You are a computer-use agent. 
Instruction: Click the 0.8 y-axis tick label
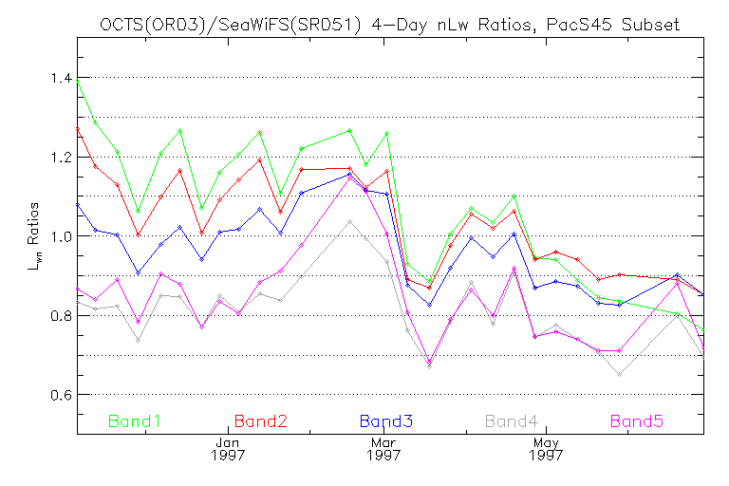(62, 316)
